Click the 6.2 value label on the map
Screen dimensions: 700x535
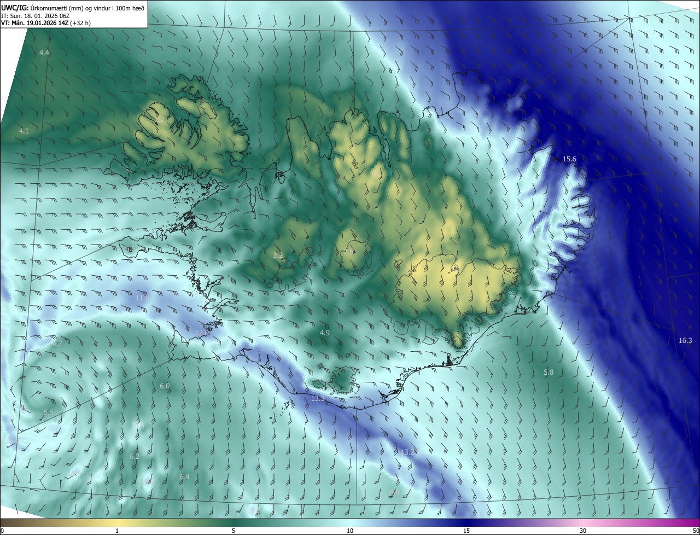click(135, 457)
